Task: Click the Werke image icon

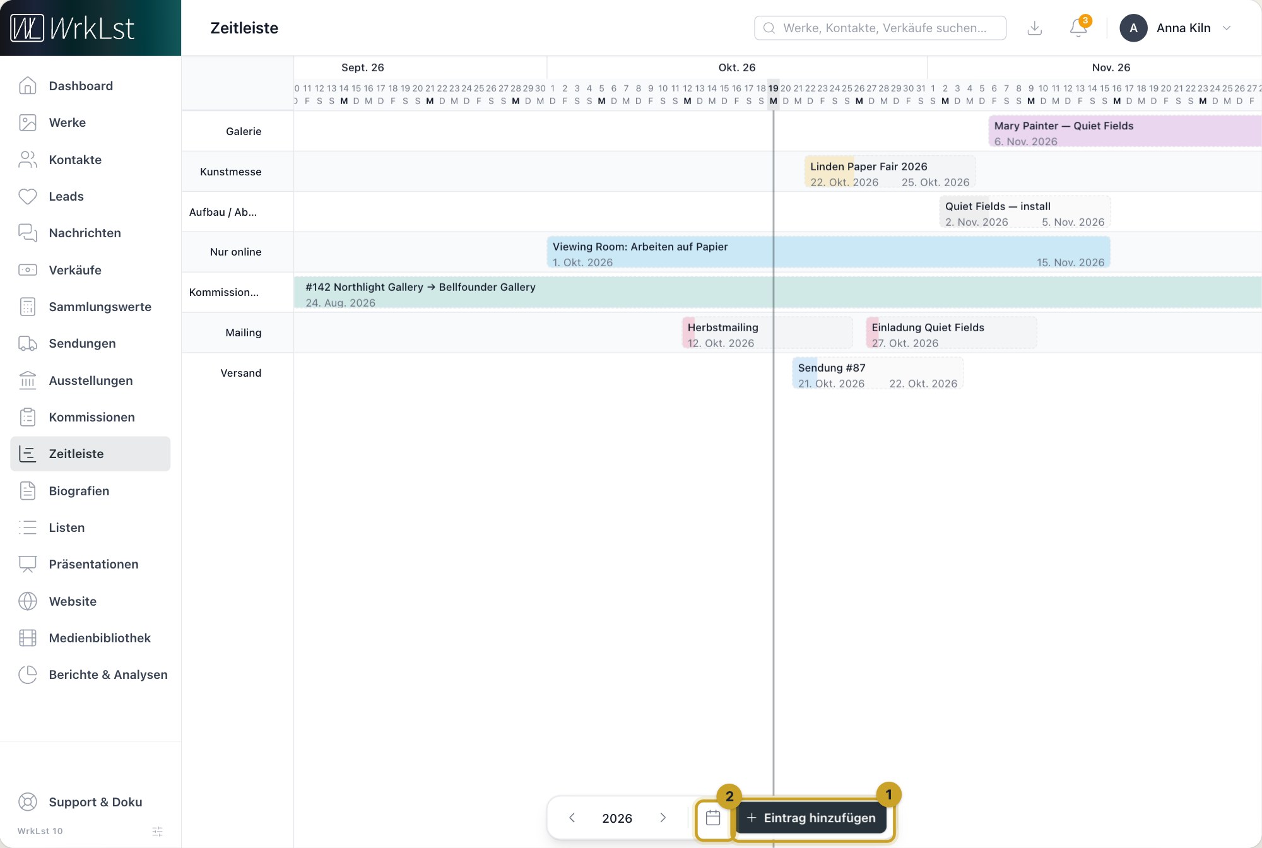Action: click(28, 122)
